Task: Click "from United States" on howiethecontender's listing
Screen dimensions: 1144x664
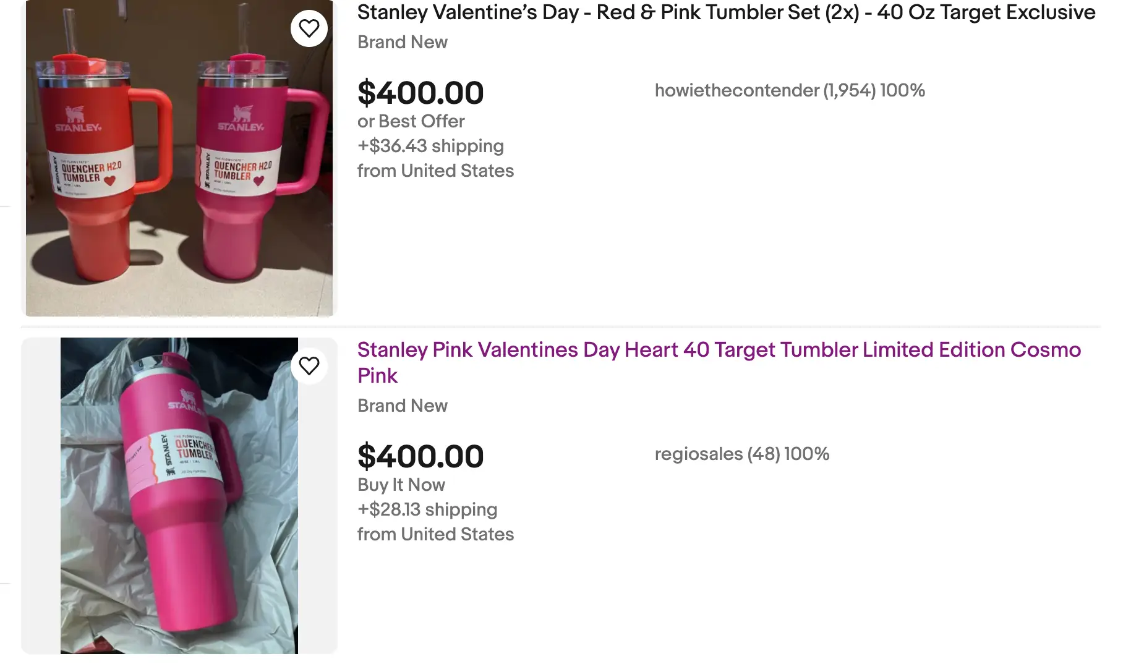Action: 435,171
